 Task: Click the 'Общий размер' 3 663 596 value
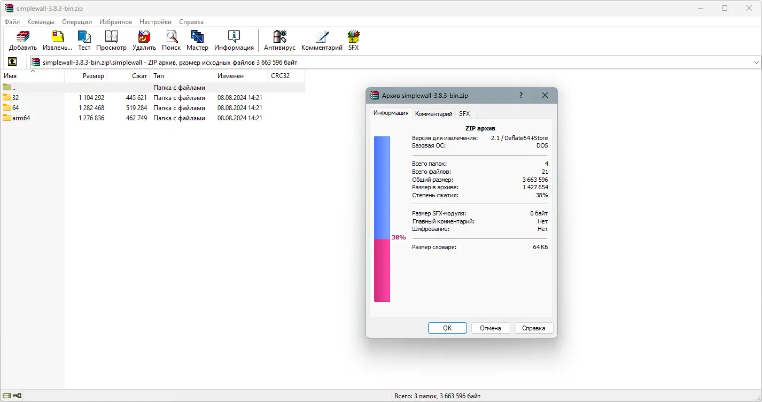coord(535,180)
